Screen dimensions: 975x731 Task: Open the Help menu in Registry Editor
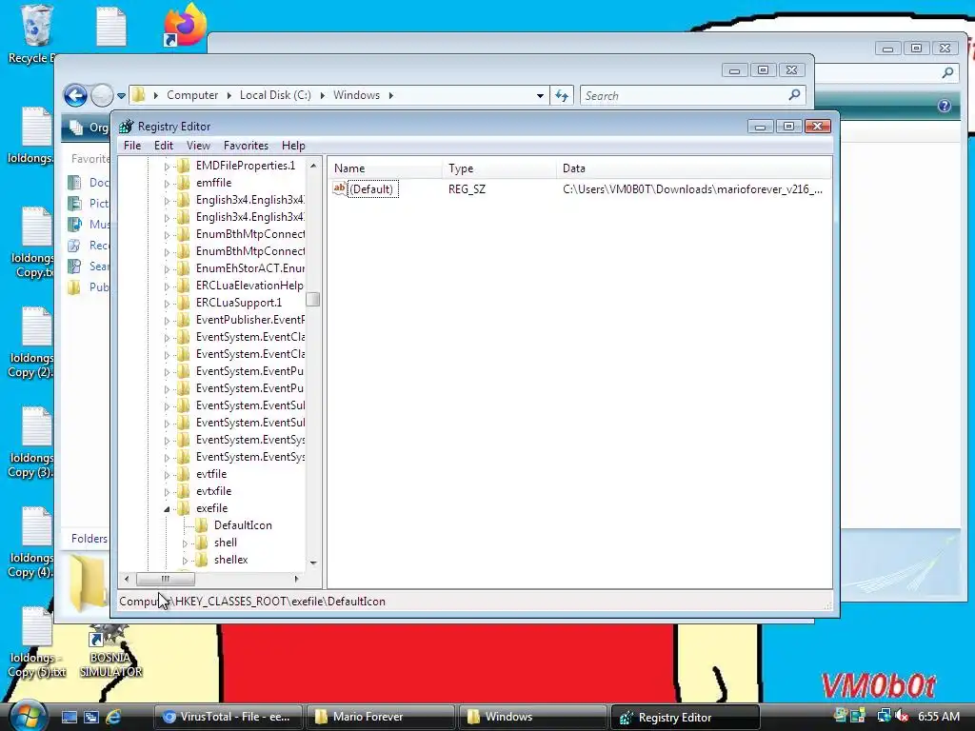[293, 146]
